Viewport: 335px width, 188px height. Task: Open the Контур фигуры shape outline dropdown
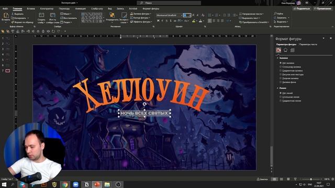coord(140,18)
